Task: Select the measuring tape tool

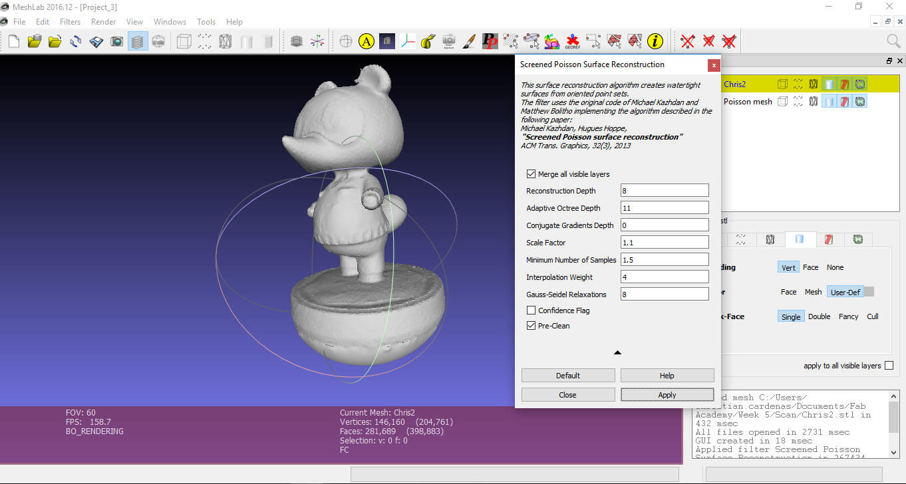Action: (428, 41)
